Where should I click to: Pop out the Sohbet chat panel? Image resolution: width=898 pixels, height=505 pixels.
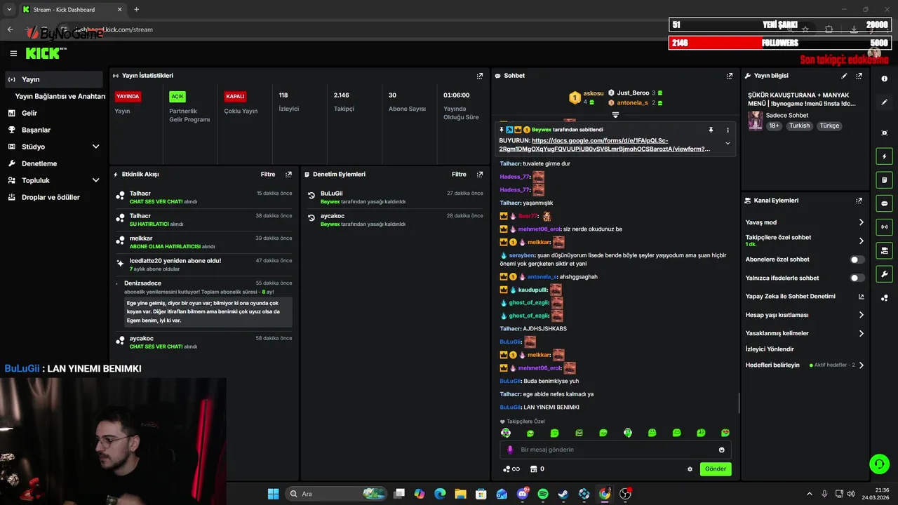(x=730, y=76)
